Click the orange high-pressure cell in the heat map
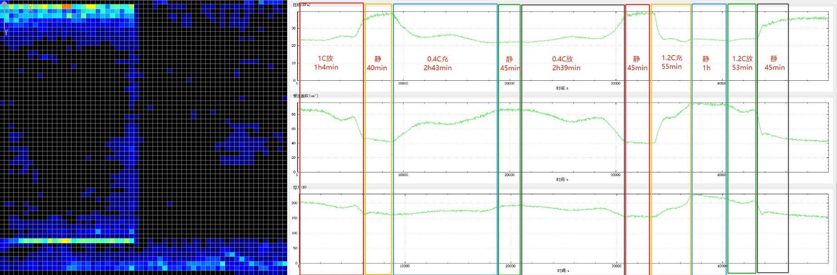 coord(66,7)
